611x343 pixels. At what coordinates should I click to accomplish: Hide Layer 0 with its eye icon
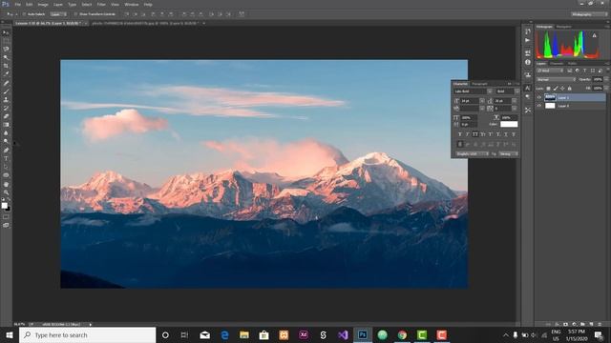[539, 106]
